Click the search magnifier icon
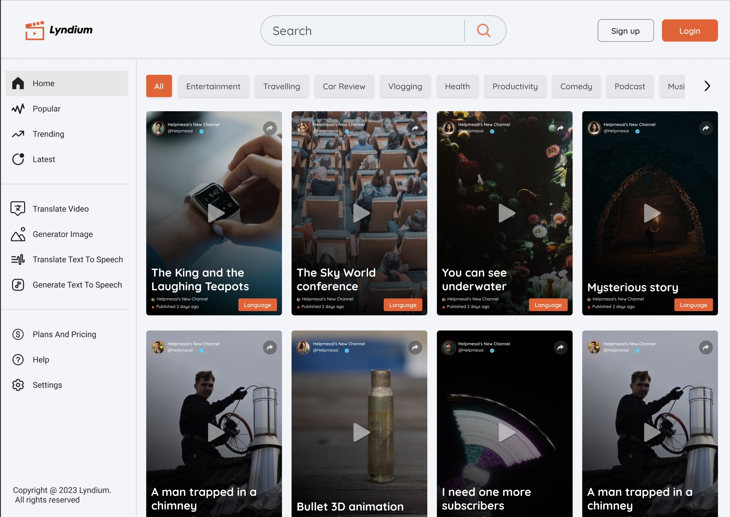730x517 pixels. [484, 30]
